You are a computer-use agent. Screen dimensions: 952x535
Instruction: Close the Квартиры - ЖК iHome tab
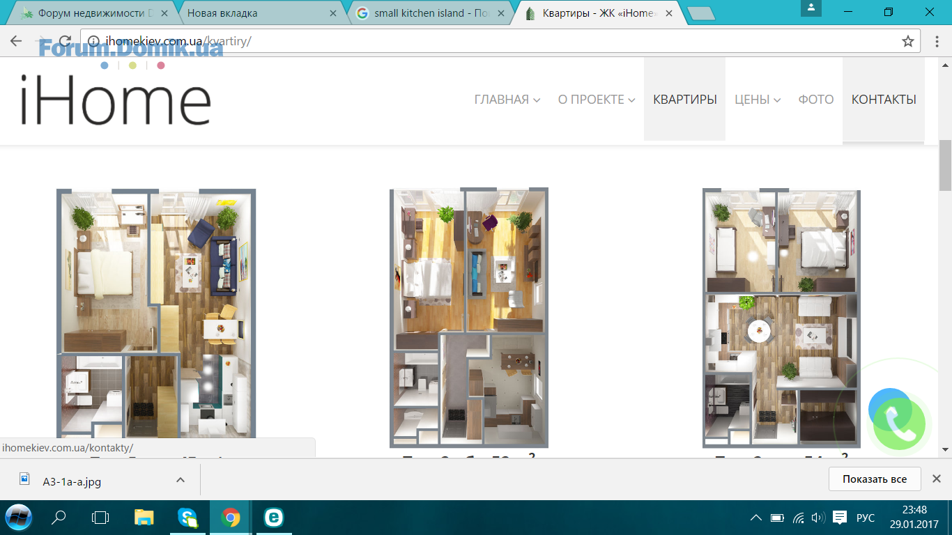coord(669,13)
